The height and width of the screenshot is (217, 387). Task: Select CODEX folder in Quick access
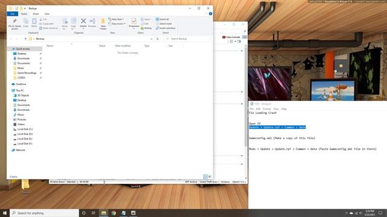[x=22, y=78]
